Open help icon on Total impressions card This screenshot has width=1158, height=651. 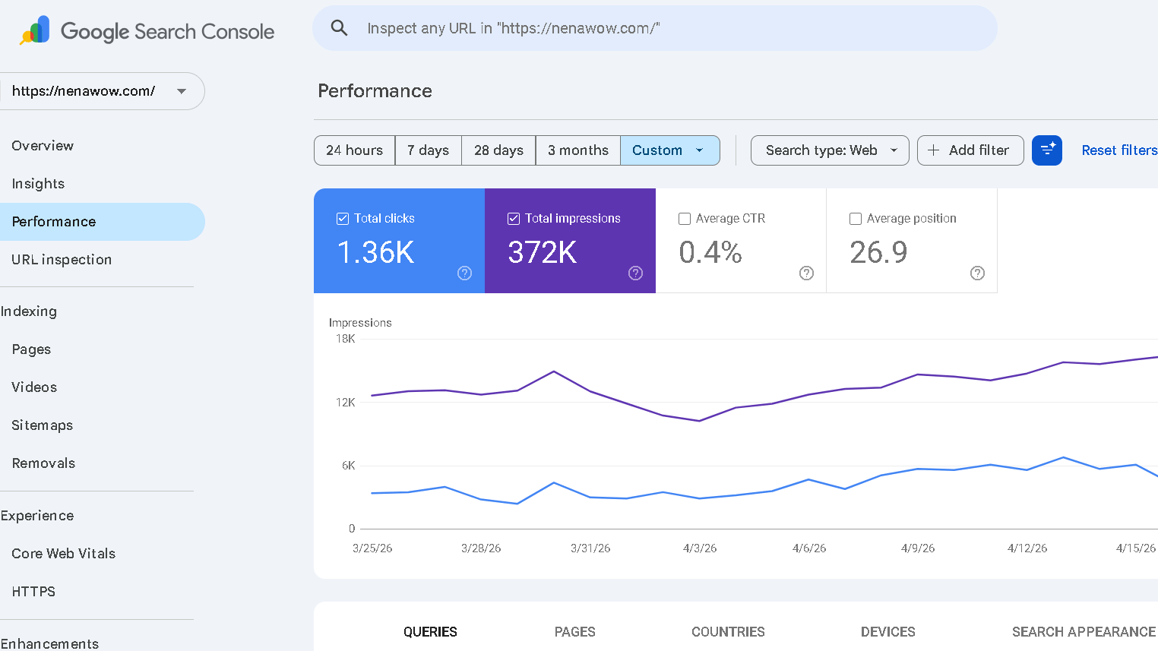(635, 273)
